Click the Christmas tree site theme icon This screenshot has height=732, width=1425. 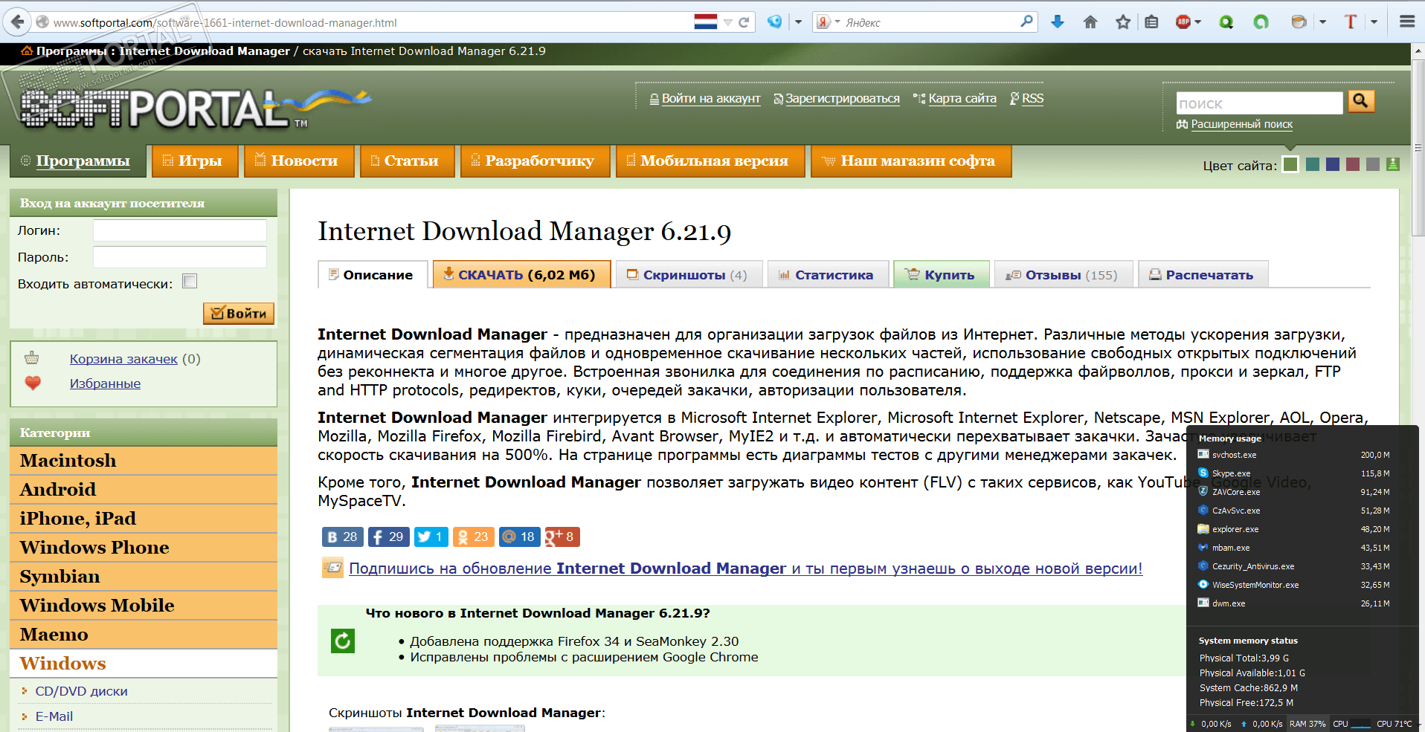(1393, 164)
